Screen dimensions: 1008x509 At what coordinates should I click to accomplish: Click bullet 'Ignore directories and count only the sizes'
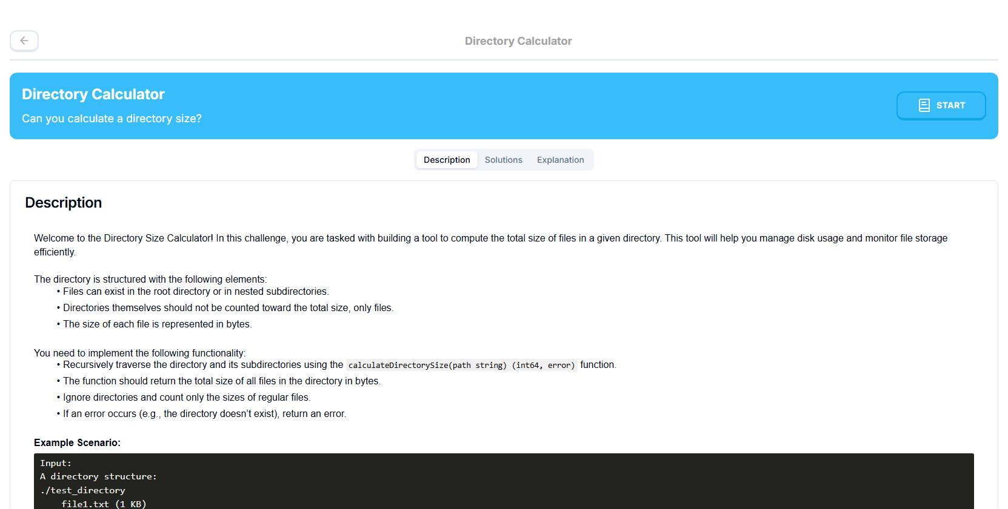coord(187,397)
